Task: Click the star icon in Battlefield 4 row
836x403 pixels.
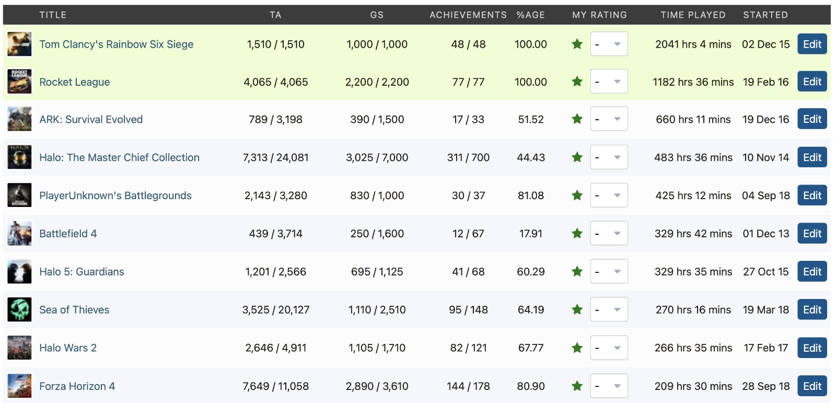Action: coord(577,234)
